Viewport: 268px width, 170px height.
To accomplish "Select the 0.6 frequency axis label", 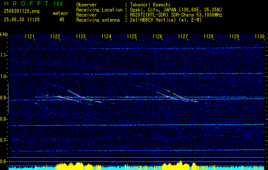I will point(3,161).
